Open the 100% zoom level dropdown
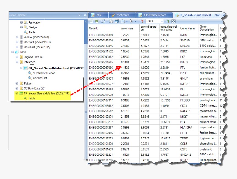This screenshot has width=237, height=179. pos(162,21)
